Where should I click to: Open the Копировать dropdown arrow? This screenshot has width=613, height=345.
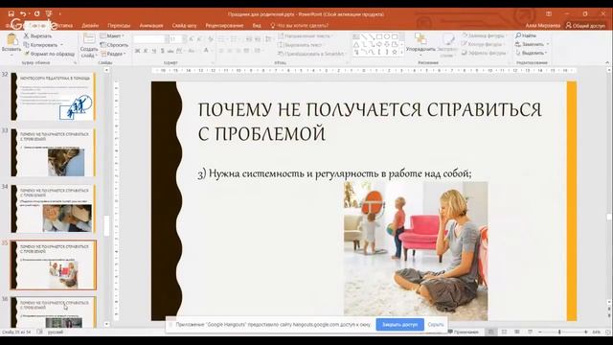click(61, 45)
